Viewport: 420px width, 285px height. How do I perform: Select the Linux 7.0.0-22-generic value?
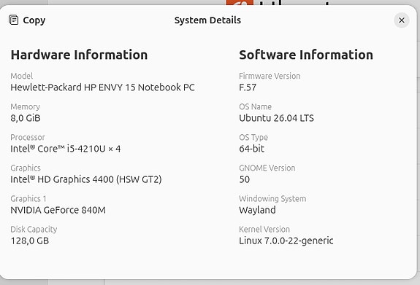click(x=286, y=241)
